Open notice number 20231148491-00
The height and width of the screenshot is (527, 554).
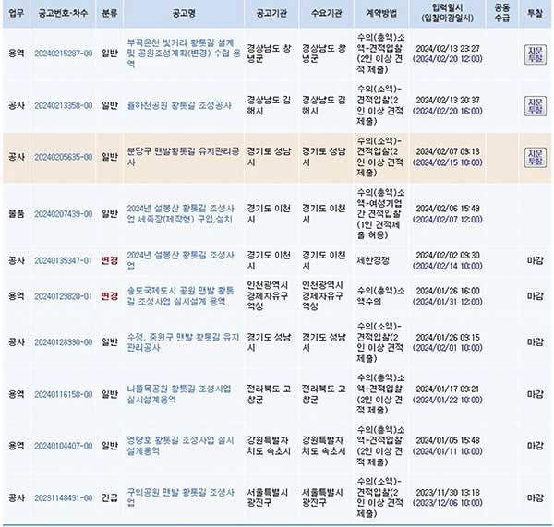coord(63,498)
